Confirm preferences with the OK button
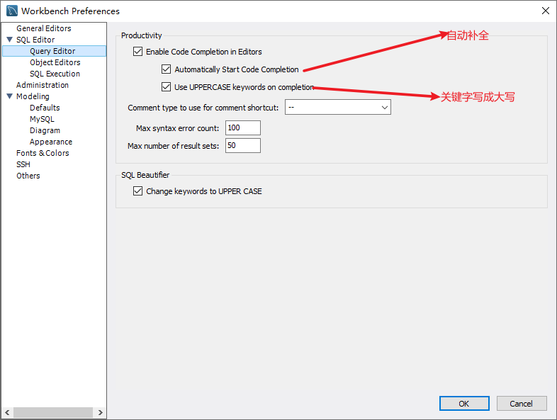The image size is (557, 420). pyautogui.click(x=464, y=403)
